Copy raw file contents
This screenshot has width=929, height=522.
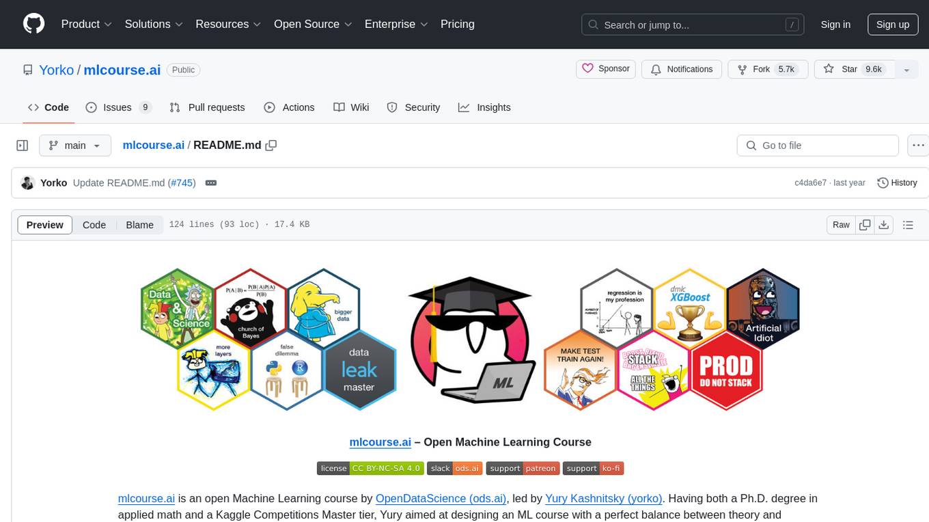click(865, 225)
